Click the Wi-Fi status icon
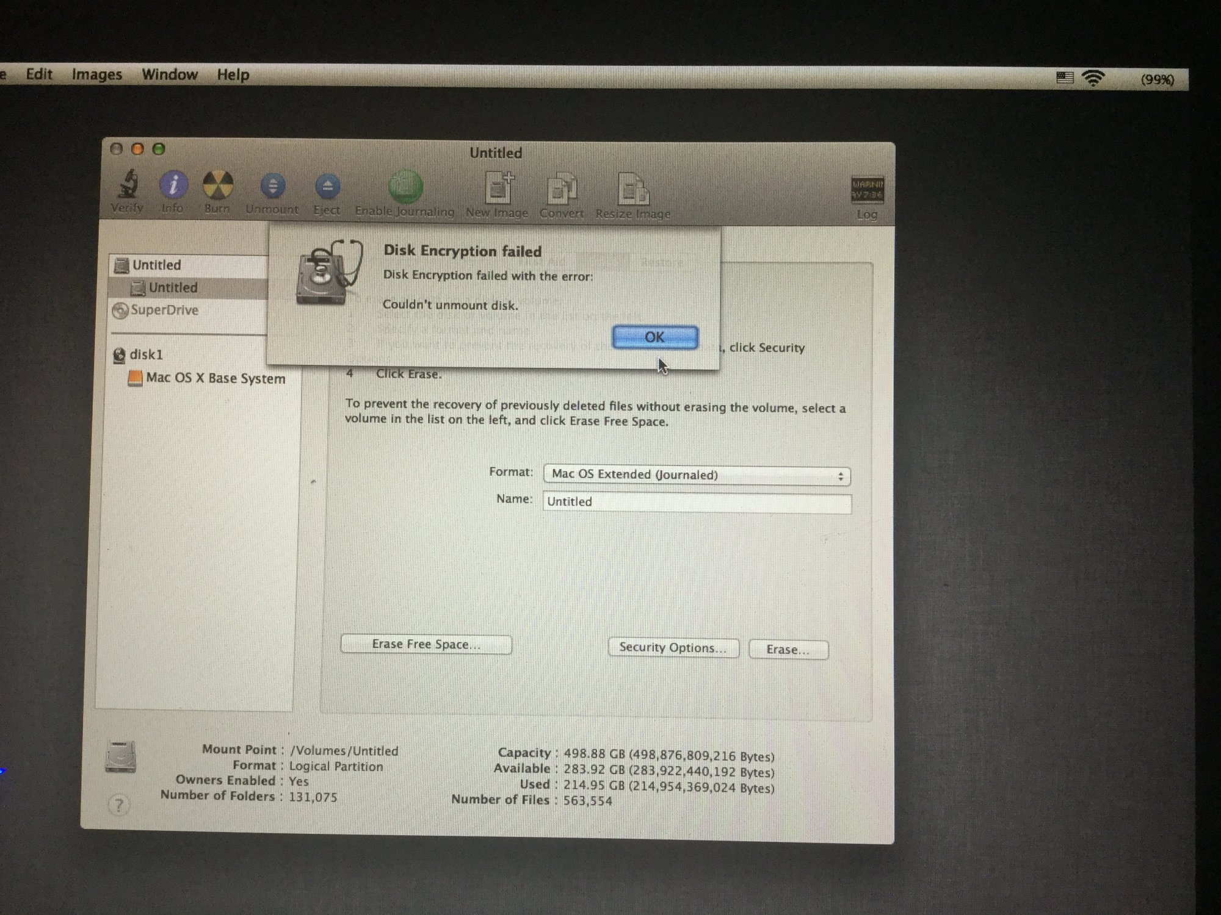Viewport: 1221px width, 915px height. 1093,78
